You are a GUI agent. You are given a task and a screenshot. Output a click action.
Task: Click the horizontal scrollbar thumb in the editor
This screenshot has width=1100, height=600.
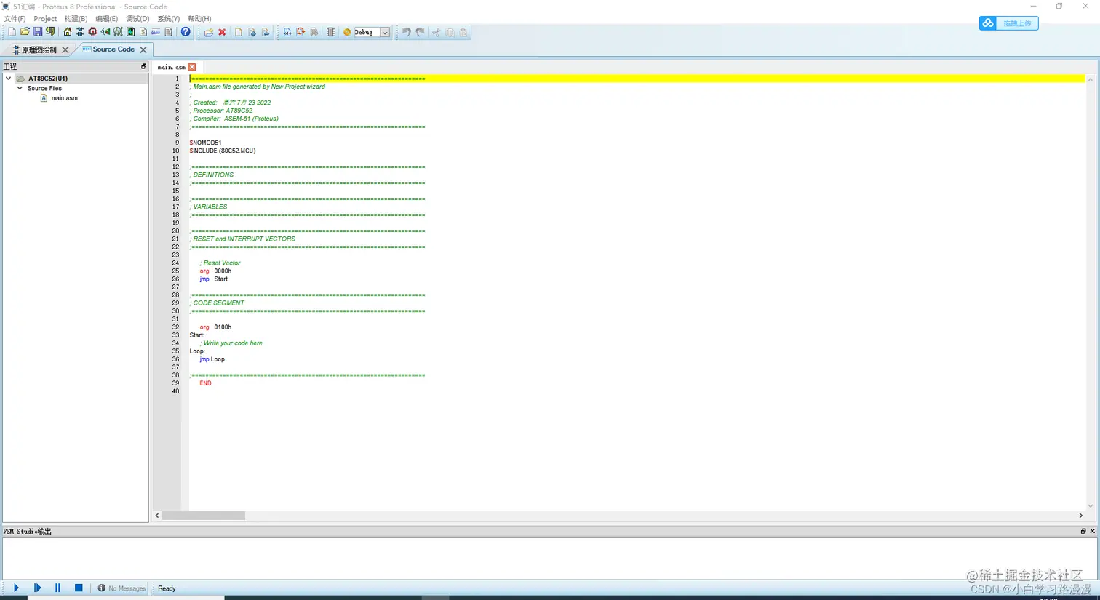pyautogui.click(x=203, y=515)
